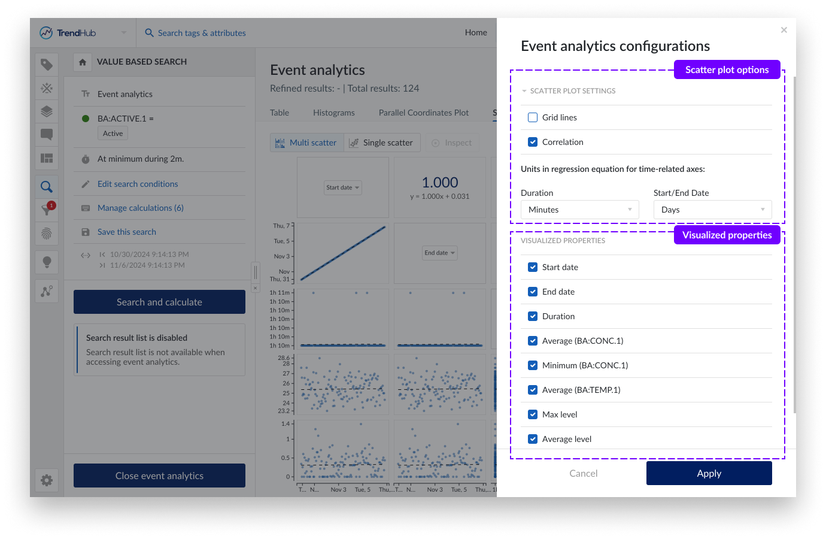The image size is (826, 539).
Task: Click the configurations panel vertical scrollbar
Action: point(794,240)
